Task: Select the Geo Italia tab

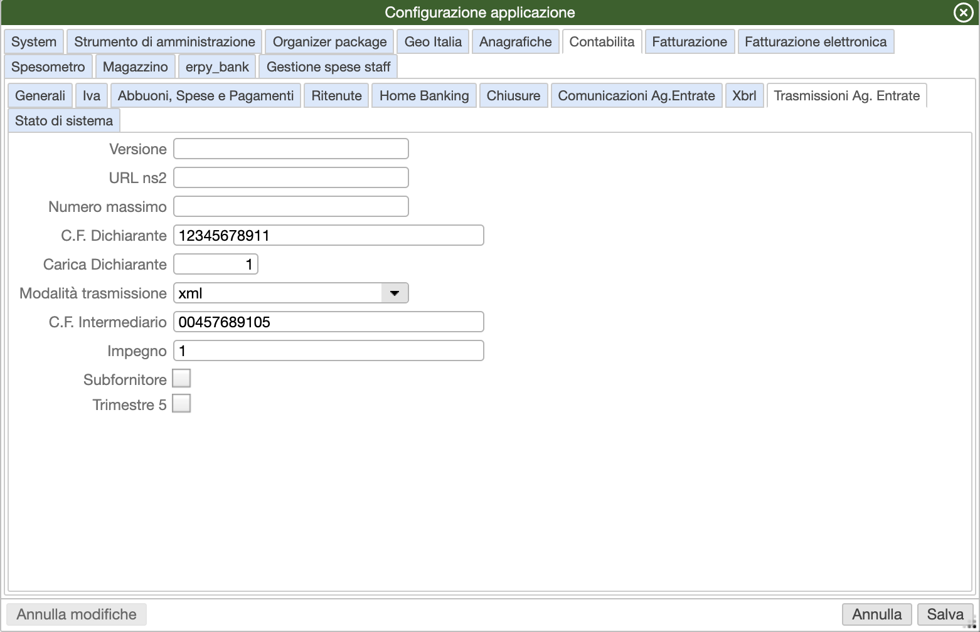Action: pos(433,42)
